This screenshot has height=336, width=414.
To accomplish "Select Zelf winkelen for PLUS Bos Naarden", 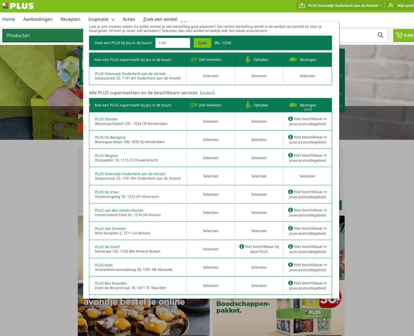I will pos(211,285).
